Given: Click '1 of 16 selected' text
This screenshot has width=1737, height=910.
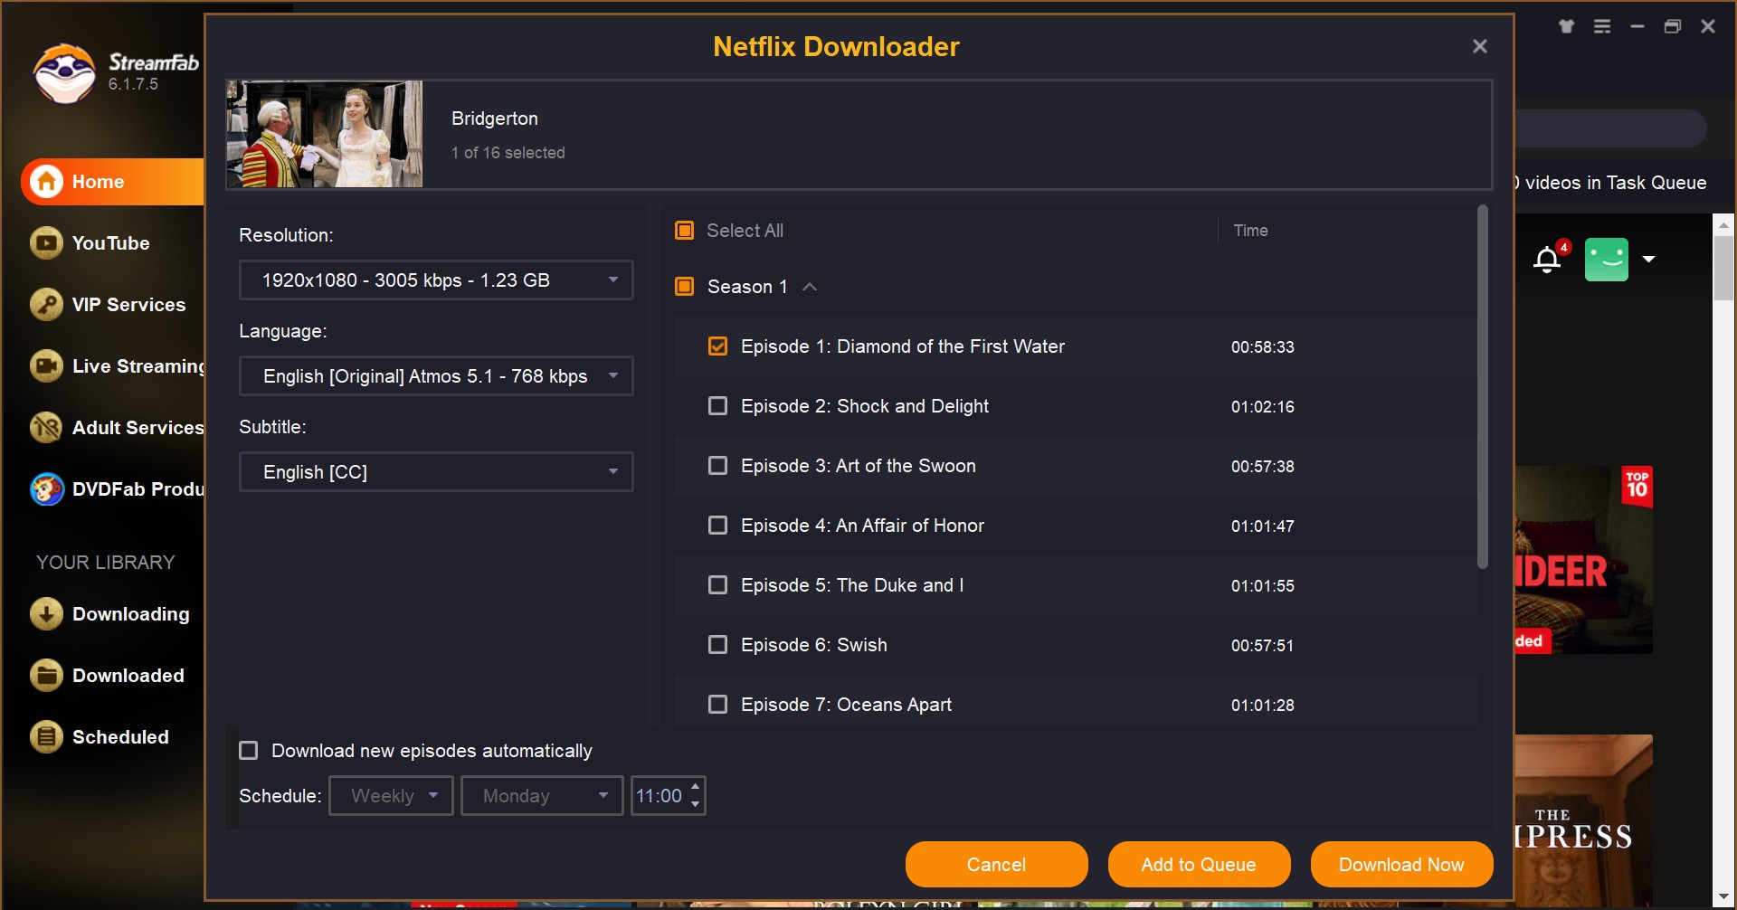Looking at the screenshot, I should (508, 153).
